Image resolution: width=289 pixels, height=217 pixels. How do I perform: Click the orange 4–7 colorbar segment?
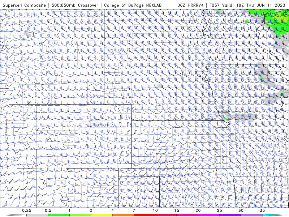(123, 215)
